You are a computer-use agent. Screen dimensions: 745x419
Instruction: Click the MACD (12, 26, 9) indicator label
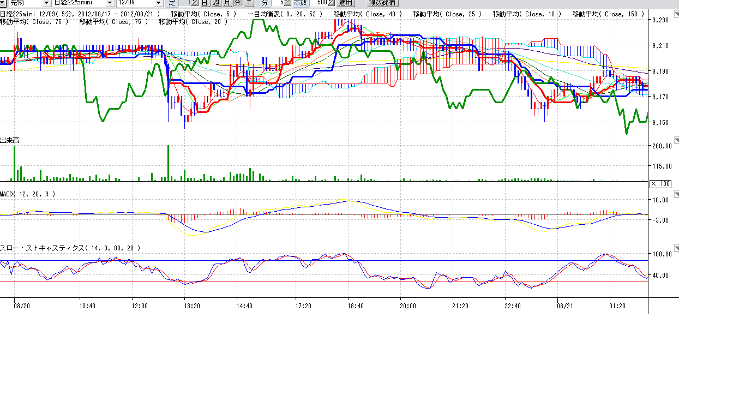click(x=27, y=194)
